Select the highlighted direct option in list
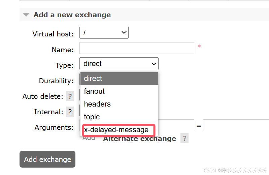 [x=119, y=79]
